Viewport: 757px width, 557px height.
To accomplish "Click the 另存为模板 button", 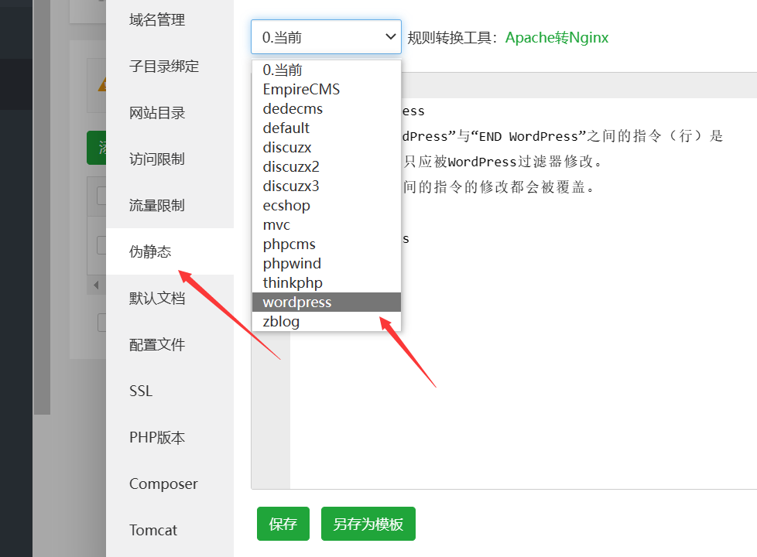I will [368, 524].
